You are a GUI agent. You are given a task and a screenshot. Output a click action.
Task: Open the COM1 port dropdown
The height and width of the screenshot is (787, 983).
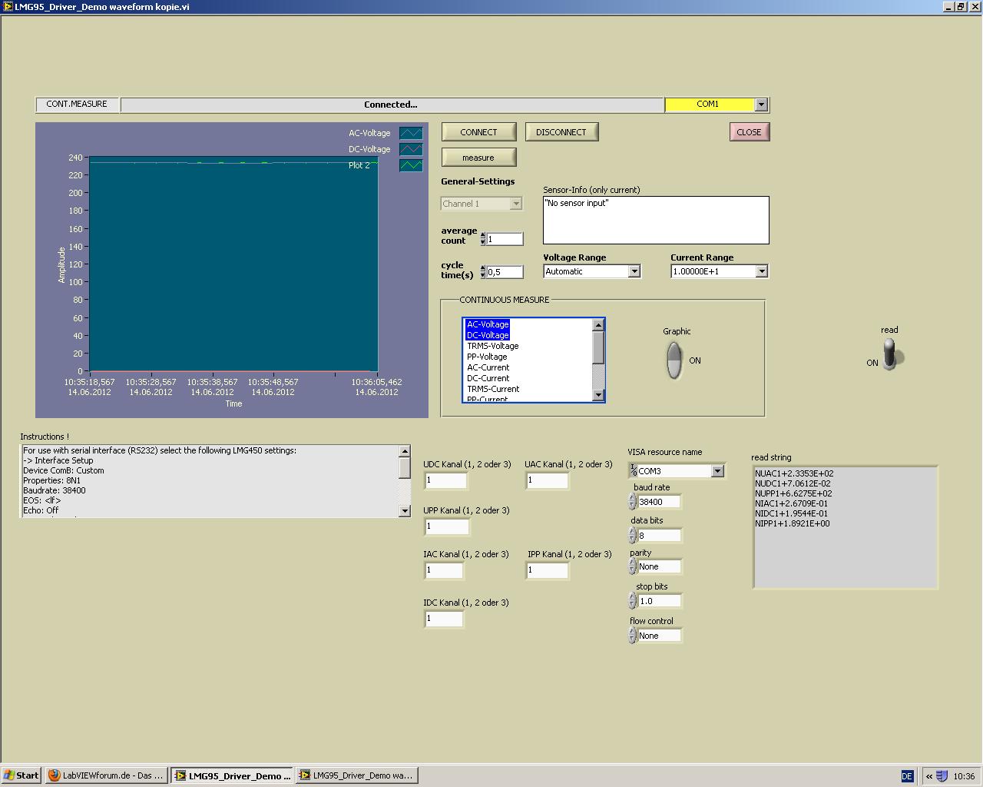pyautogui.click(x=761, y=105)
